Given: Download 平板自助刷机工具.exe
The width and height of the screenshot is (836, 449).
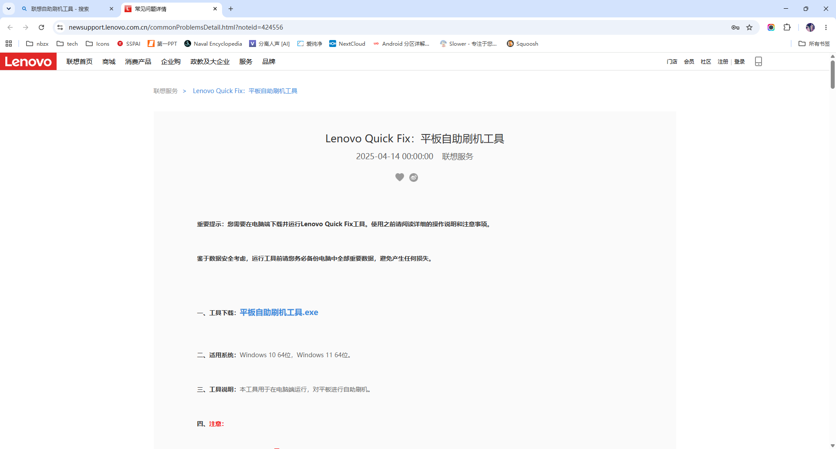Looking at the screenshot, I should tap(279, 312).
